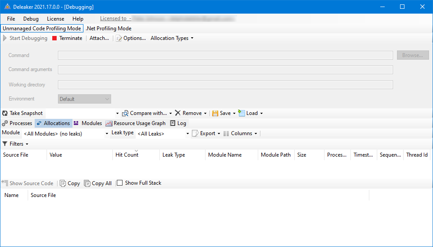The height and width of the screenshot is (247, 433).
Task: Sort by Module Path column header
Action: (276, 155)
